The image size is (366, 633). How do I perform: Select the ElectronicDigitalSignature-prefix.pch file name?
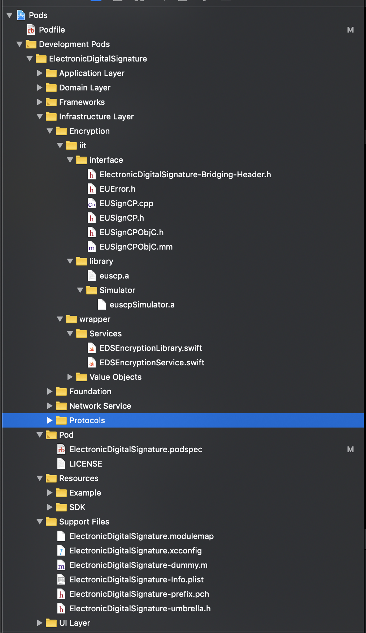(139, 594)
